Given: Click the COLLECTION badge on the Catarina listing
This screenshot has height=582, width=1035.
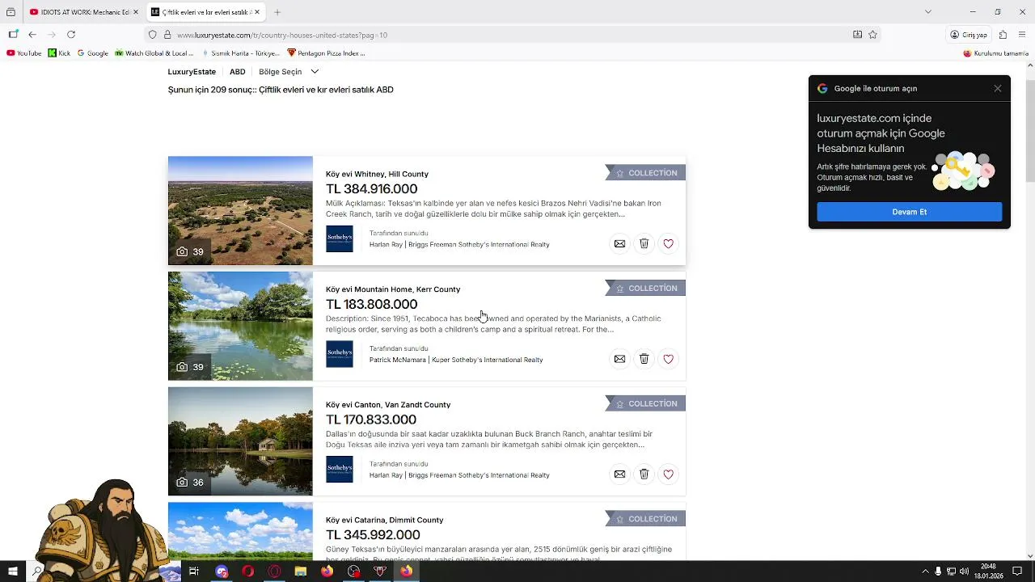Looking at the screenshot, I should pyautogui.click(x=645, y=519).
